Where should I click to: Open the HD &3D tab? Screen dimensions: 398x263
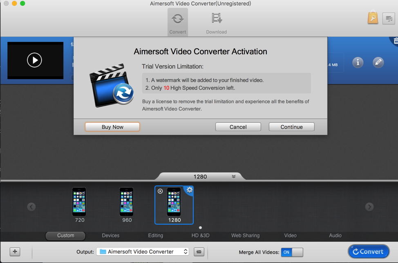201,236
